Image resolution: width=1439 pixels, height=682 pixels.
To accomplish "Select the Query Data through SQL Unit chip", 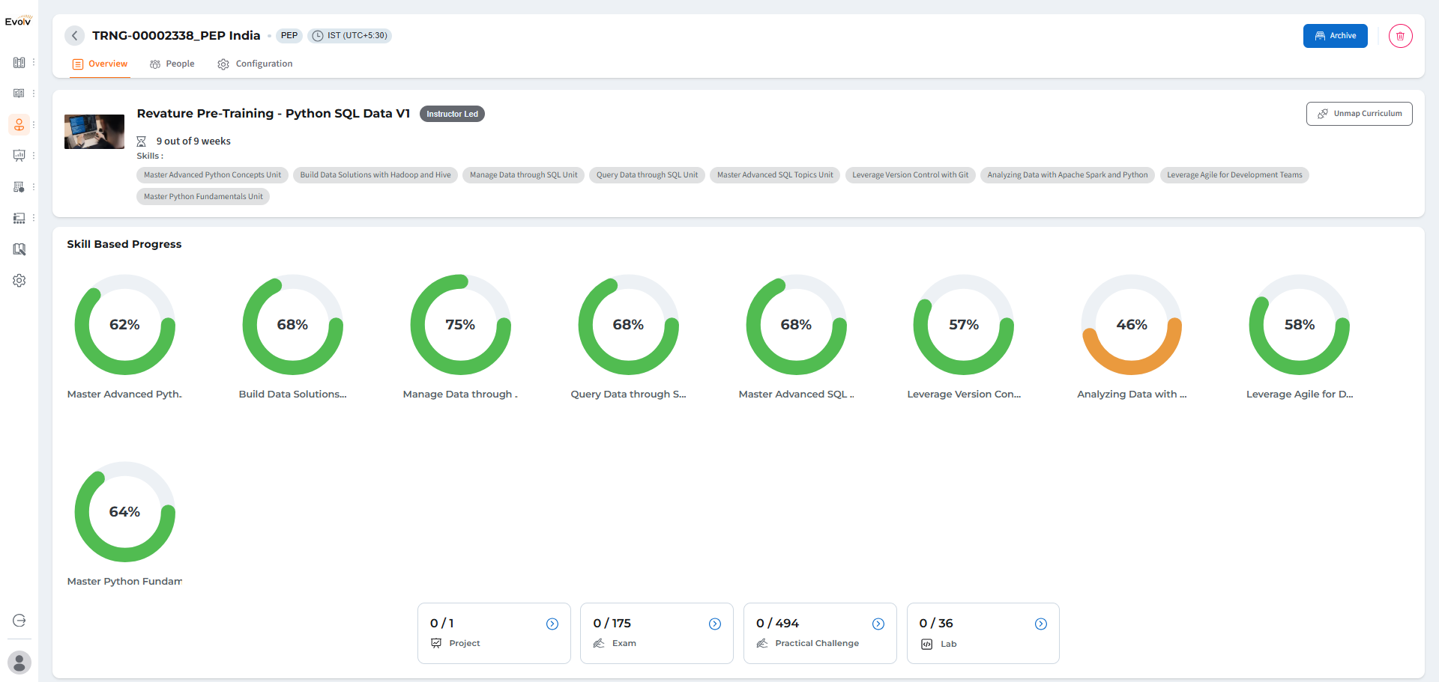I will (x=647, y=175).
